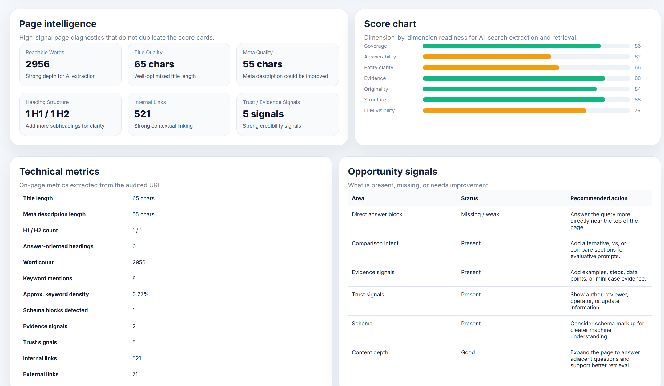The width and height of the screenshot is (664, 386).
Task: Click 'Strong contextual linking' note
Action: pos(163,126)
